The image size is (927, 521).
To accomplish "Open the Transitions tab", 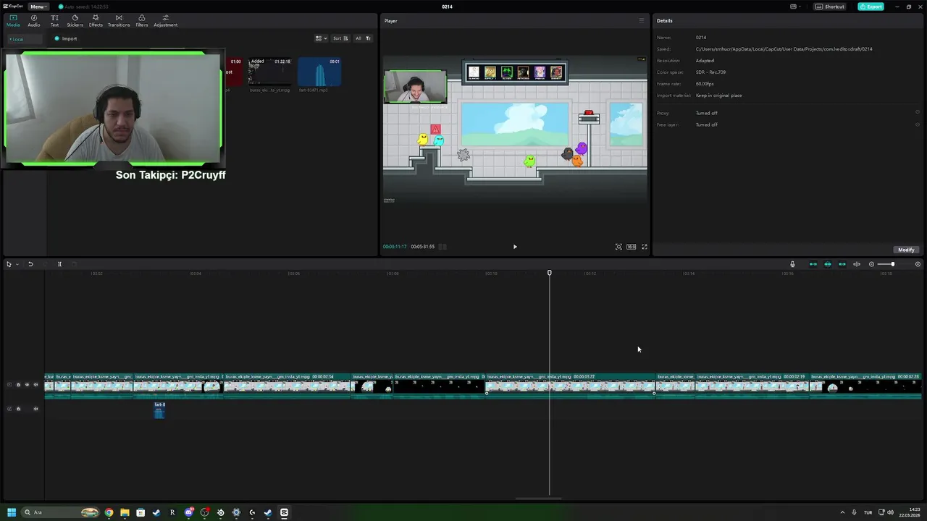I will (119, 20).
